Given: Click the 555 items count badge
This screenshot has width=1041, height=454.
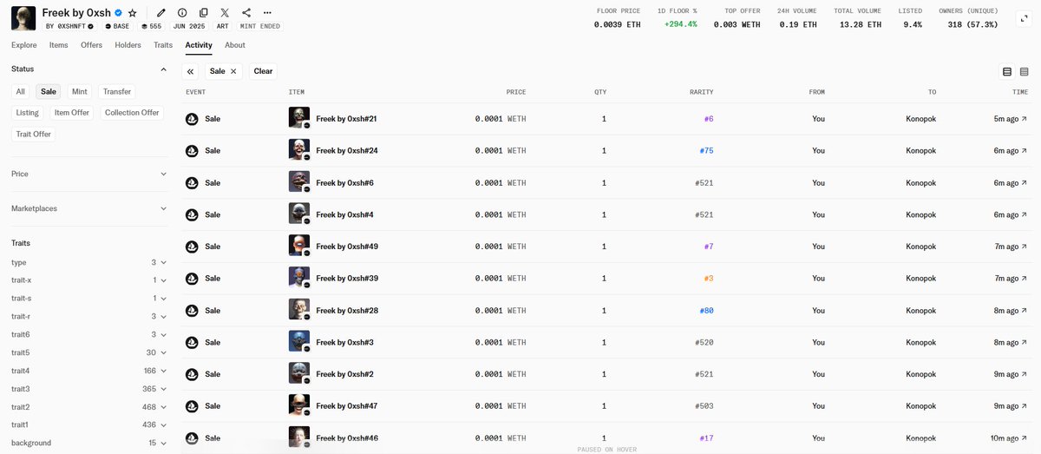Looking at the screenshot, I should [151, 26].
